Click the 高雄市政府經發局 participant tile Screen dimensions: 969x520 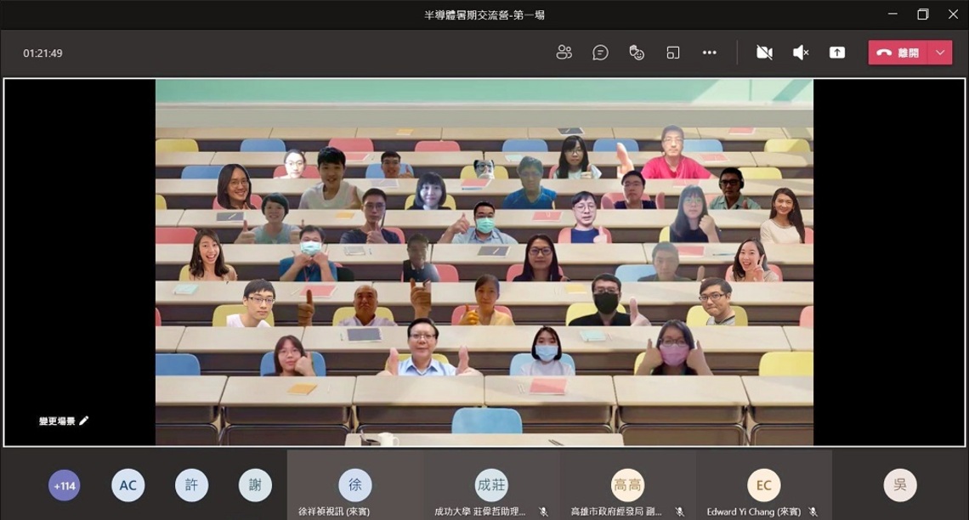click(x=628, y=485)
